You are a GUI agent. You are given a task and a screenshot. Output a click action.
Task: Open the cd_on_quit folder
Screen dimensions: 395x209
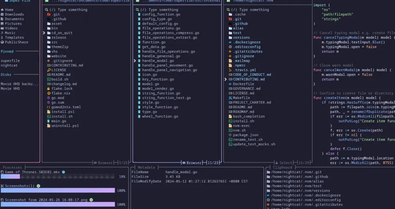[62, 33]
